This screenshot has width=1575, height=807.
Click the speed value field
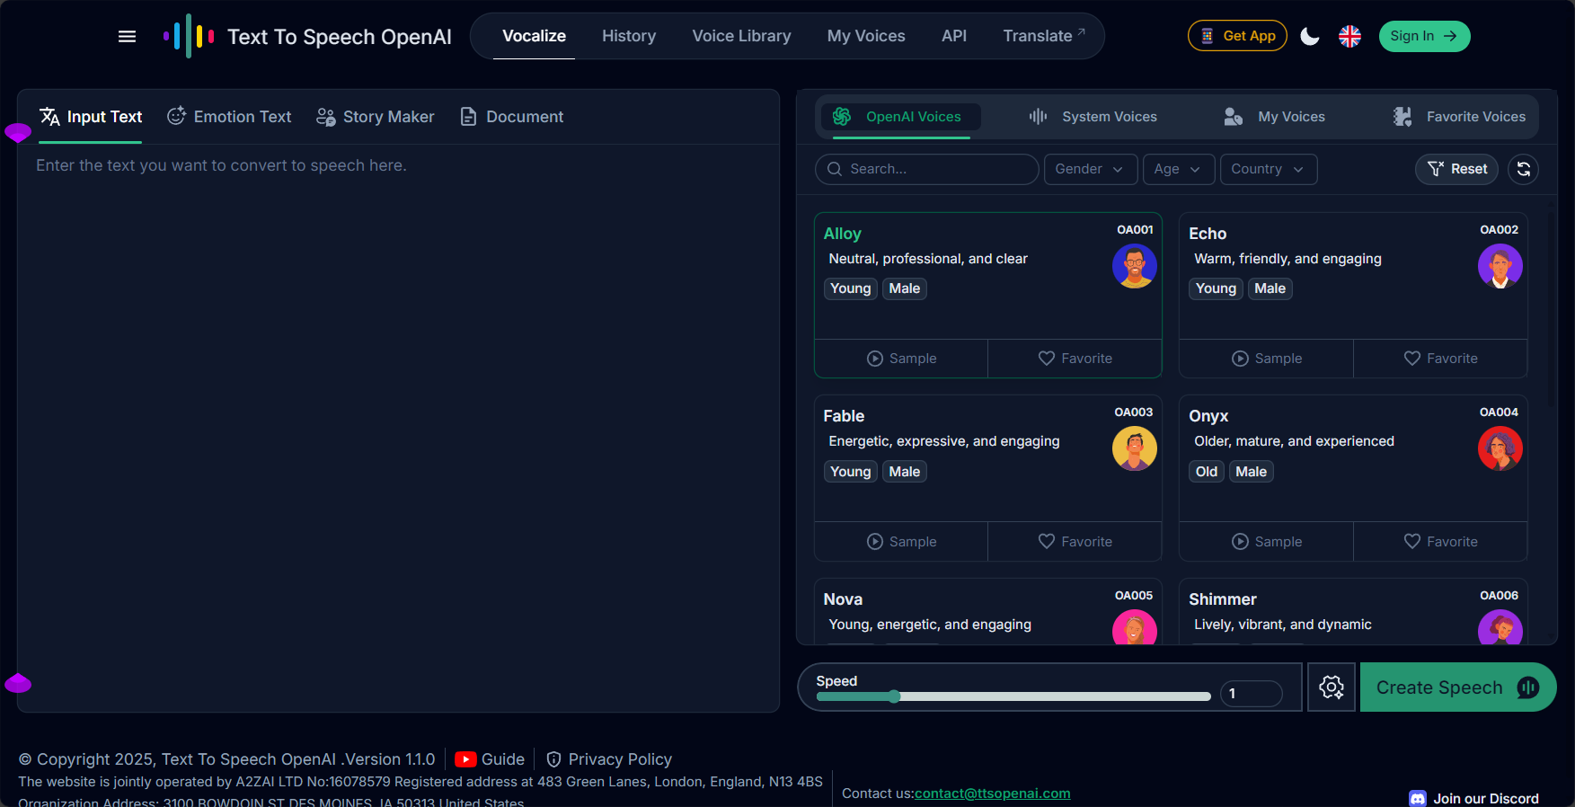point(1251,694)
